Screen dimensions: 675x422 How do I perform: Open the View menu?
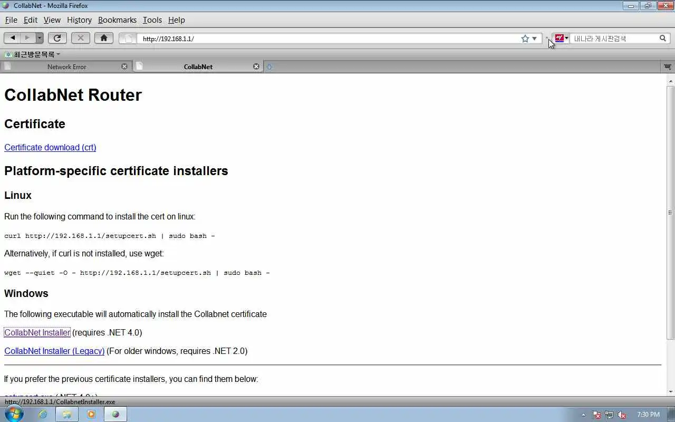[52, 20]
